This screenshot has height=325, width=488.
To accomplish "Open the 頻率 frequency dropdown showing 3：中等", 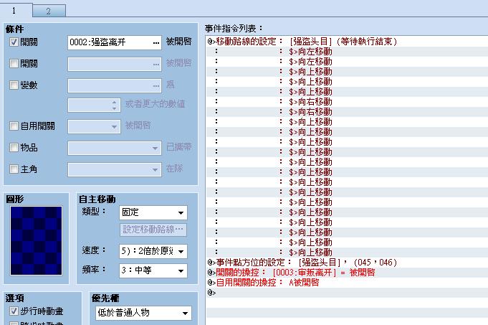I will click(x=153, y=270).
